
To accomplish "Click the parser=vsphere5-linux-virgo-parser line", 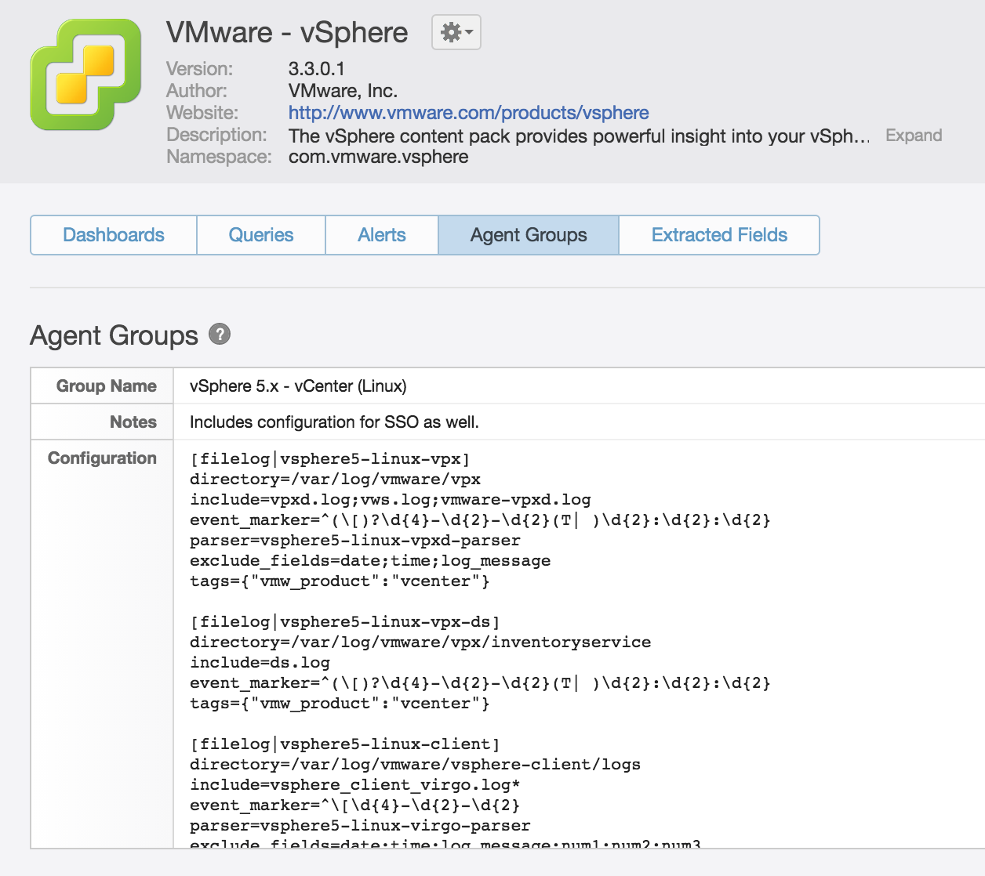I will [360, 826].
